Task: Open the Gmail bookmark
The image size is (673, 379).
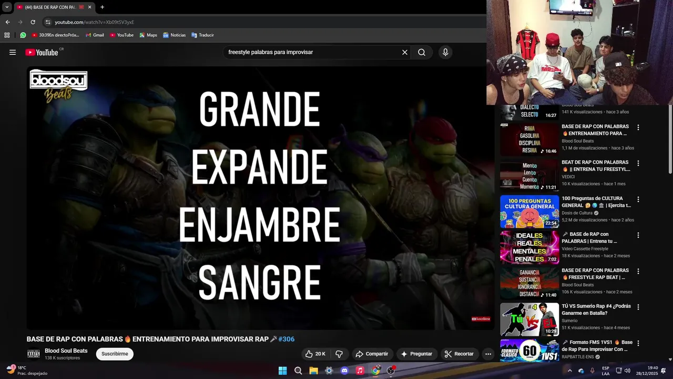Action: 95,35
